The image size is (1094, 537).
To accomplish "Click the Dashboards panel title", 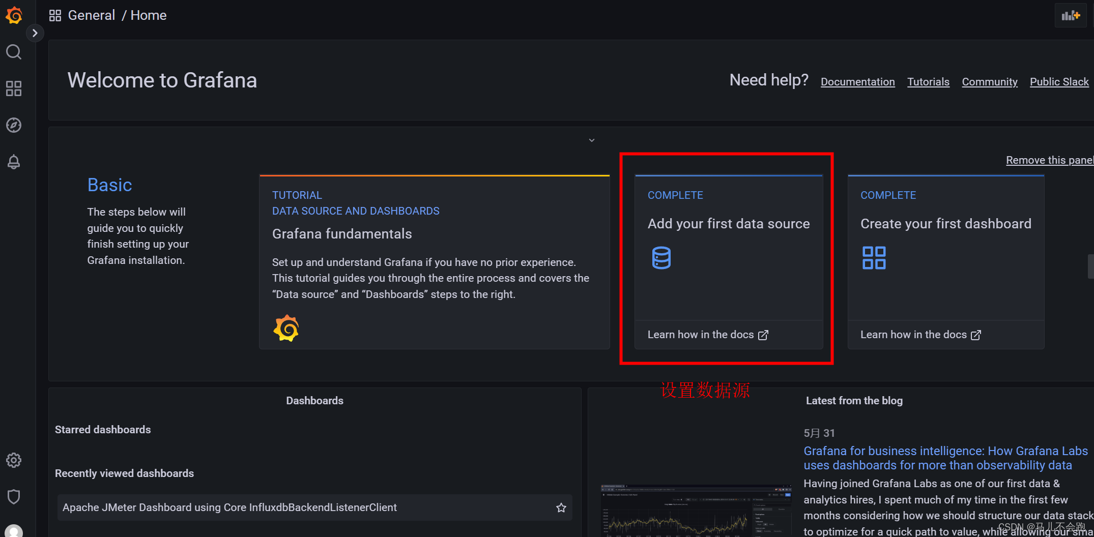I will [x=314, y=401].
